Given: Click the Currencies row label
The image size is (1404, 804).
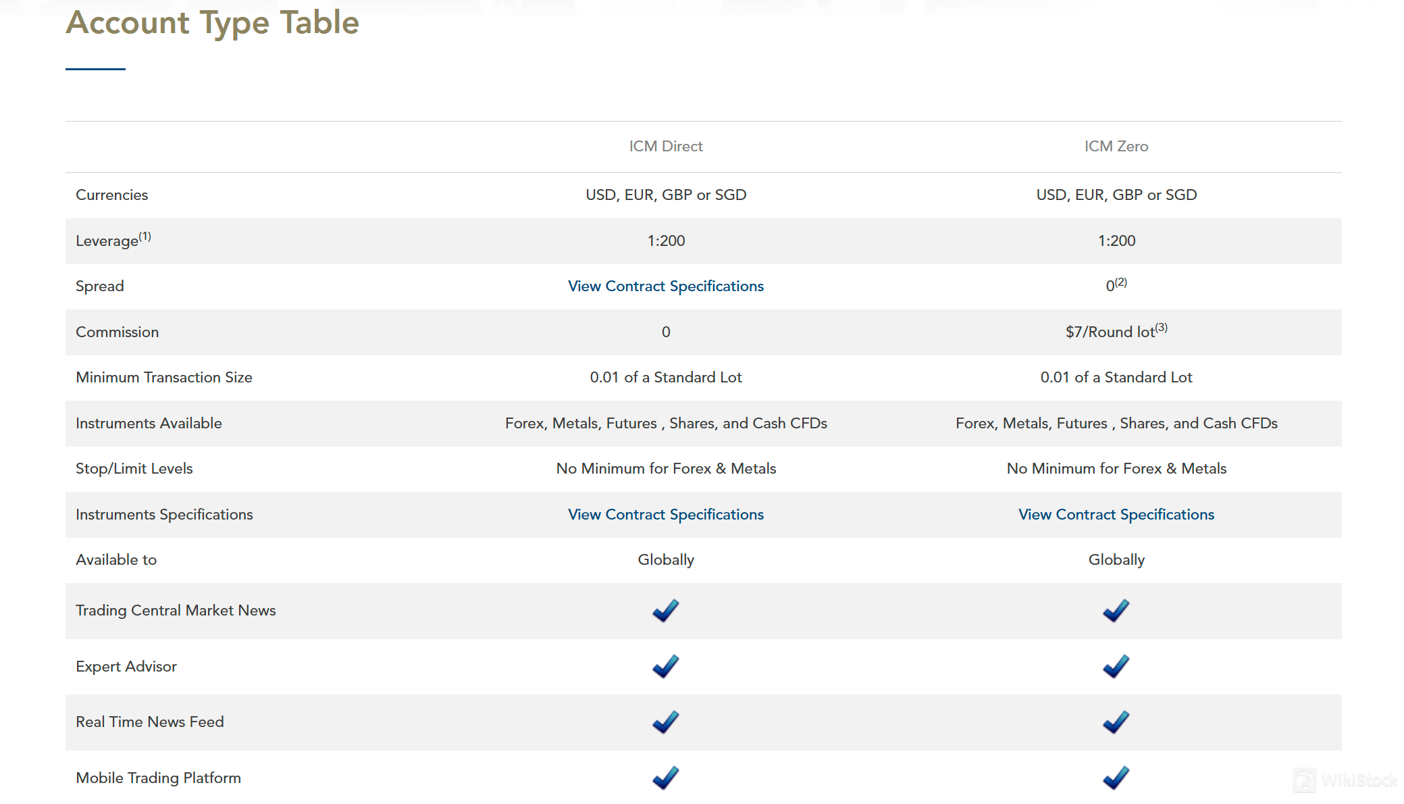Looking at the screenshot, I should [x=112, y=195].
